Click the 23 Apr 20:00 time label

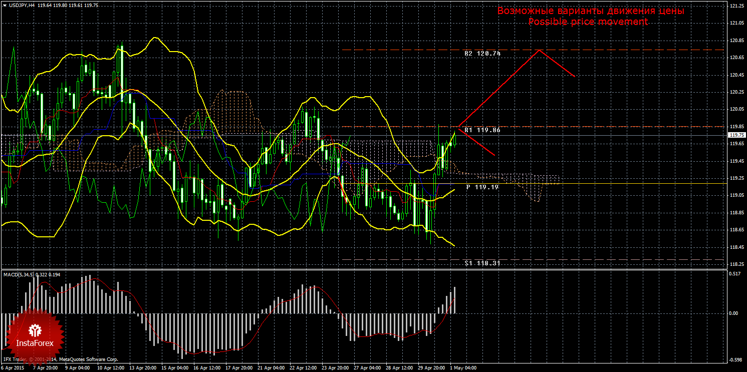point(336,368)
